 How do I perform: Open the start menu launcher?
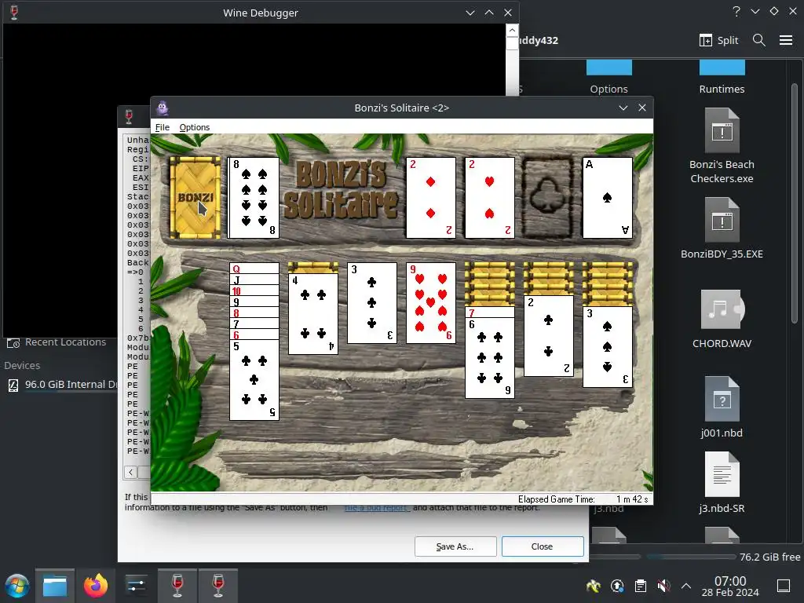click(17, 586)
